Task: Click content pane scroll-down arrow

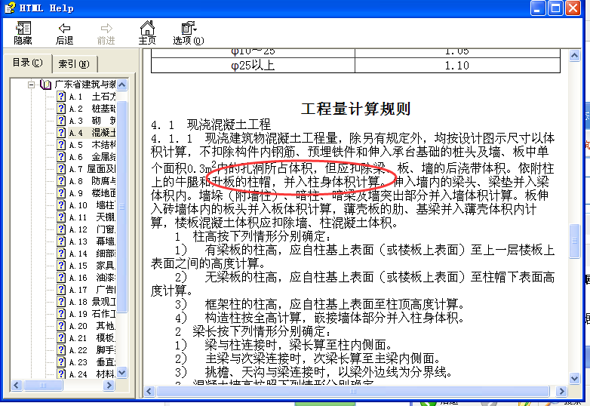Action: (x=574, y=378)
